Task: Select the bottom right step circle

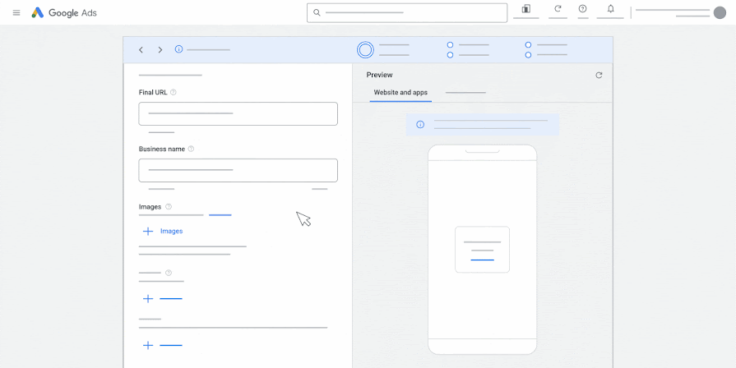Action: tap(528, 55)
